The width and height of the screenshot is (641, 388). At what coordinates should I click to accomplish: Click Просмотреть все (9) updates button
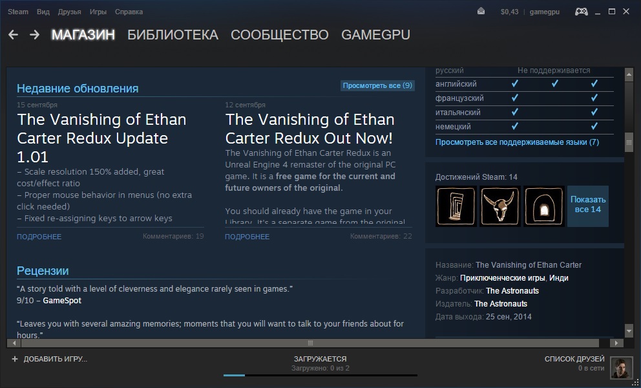pos(377,85)
